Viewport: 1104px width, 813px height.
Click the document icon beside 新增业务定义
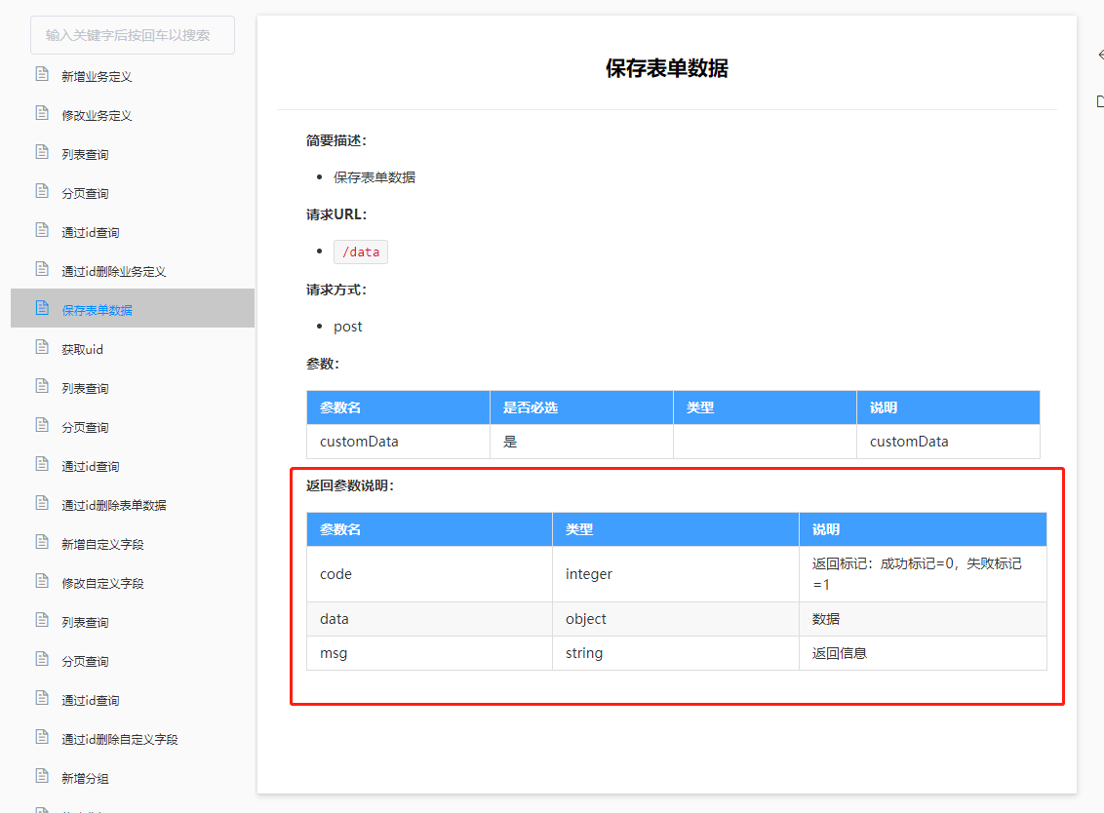pyautogui.click(x=41, y=73)
